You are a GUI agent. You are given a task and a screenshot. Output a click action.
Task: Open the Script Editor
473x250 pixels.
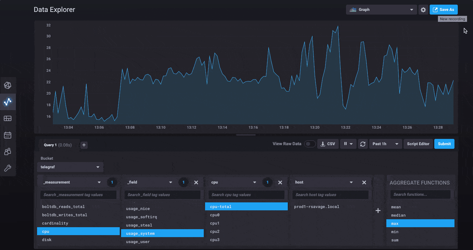pos(418,144)
